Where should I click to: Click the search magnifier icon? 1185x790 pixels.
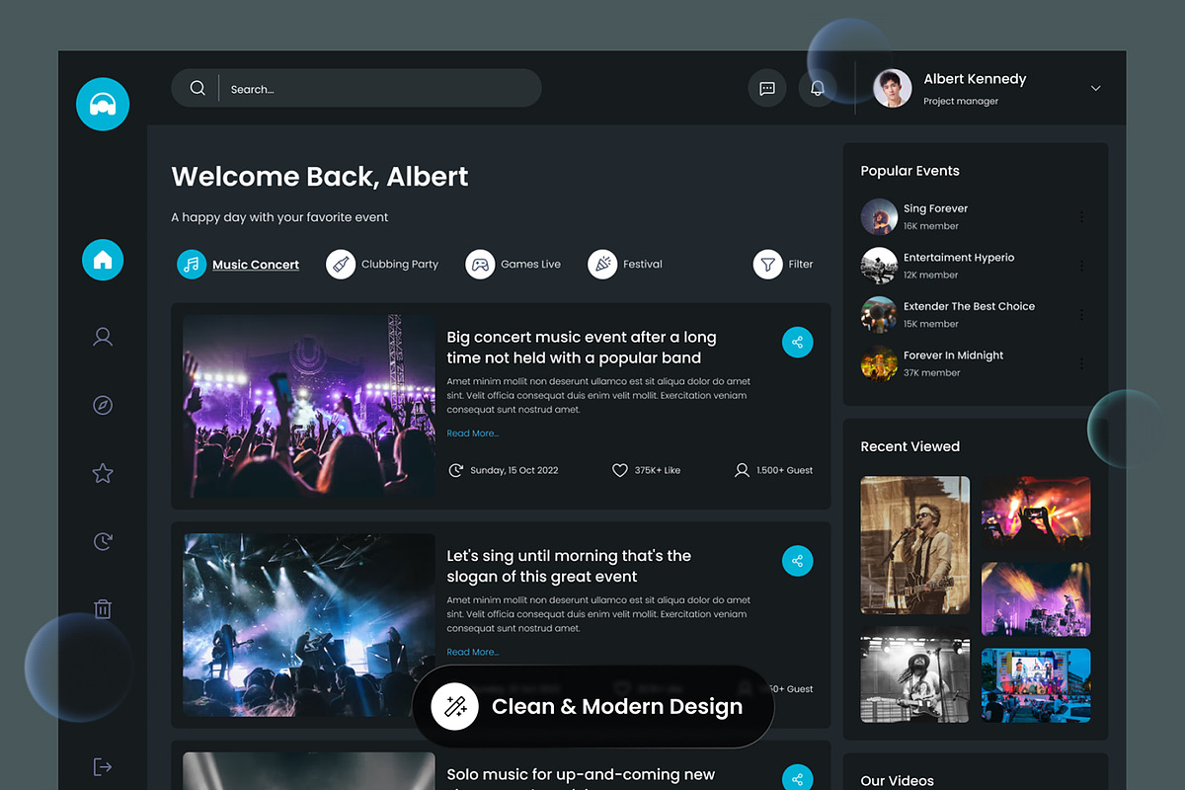coord(197,88)
